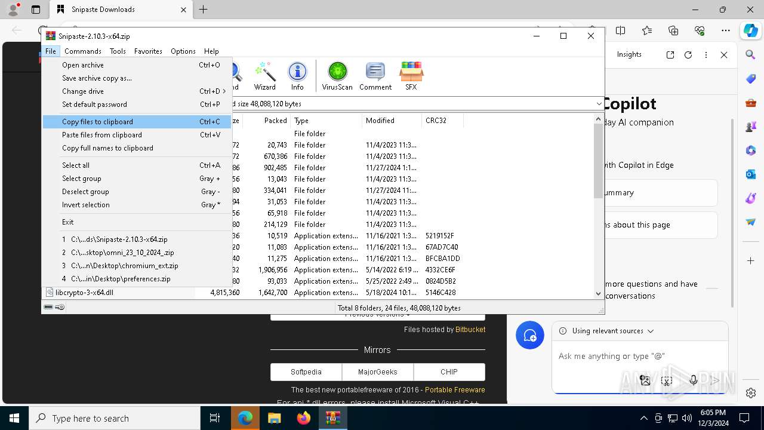Viewport: 764px width, 430px height.
Task: Click the microphone icon in Copilot input
Action: point(693,380)
